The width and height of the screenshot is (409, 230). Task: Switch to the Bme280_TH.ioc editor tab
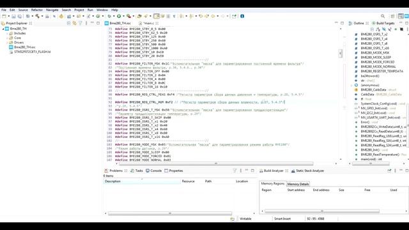pyautogui.click(x=118, y=23)
